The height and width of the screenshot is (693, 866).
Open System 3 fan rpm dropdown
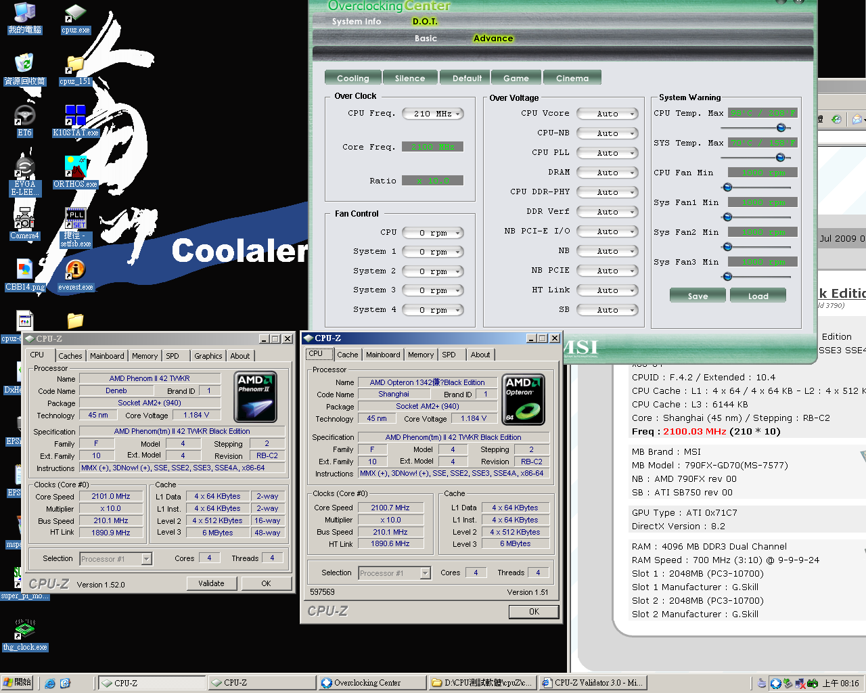point(433,290)
